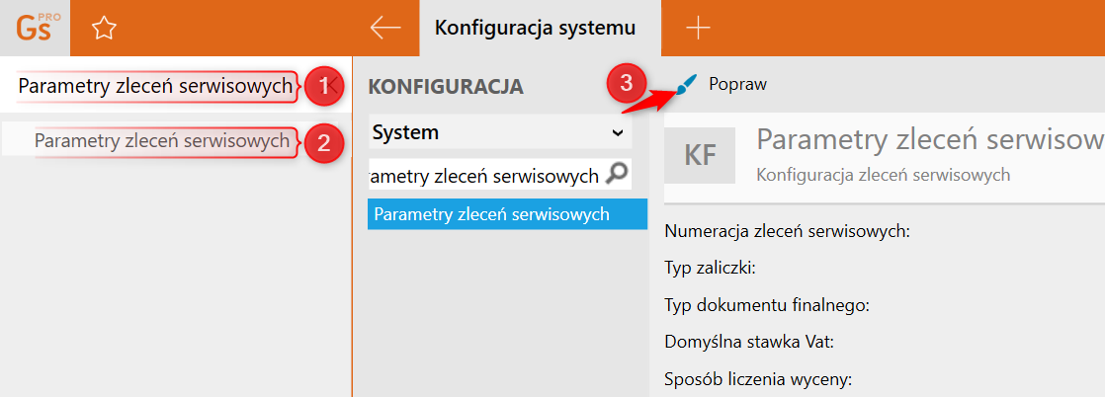Go back using the arrow icon
This screenshot has height=397, width=1105.
click(384, 28)
